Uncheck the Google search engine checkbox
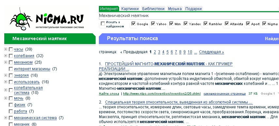279x126 pixels. tap(133, 24)
